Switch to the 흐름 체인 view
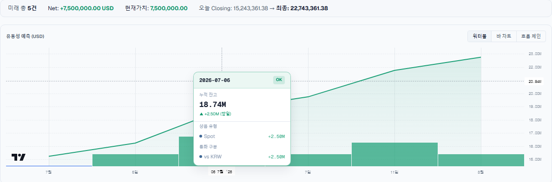 [531, 36]
